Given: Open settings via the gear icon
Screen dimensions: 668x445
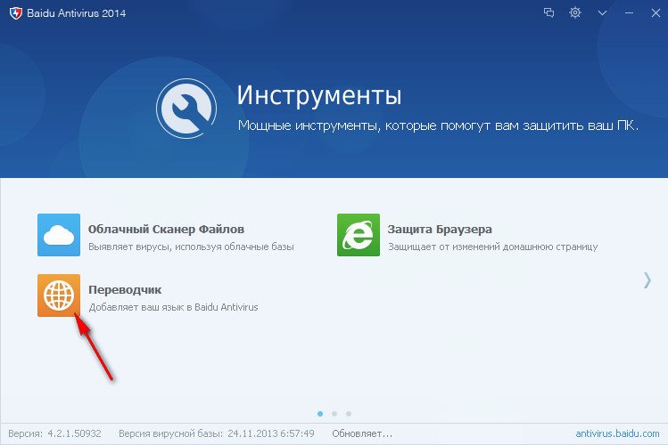Looking at the screenshot, I should (575, 12).
